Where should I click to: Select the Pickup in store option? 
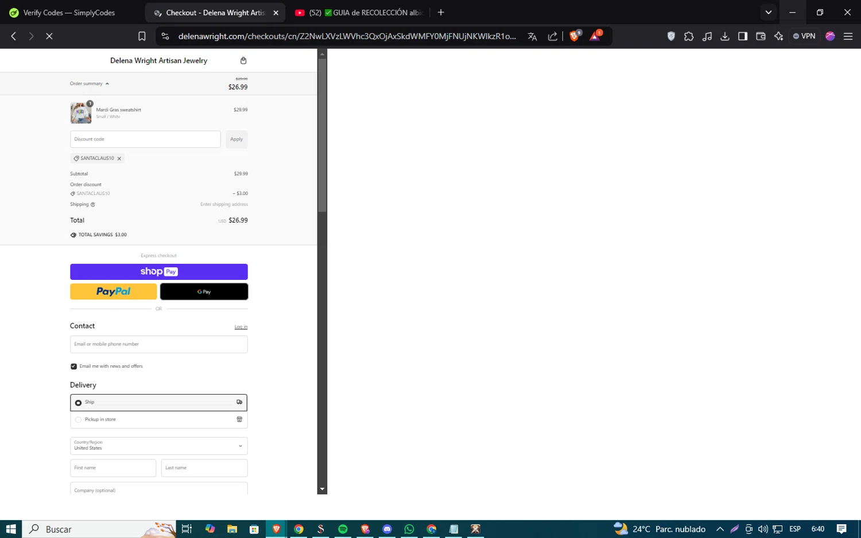point(159,420)
